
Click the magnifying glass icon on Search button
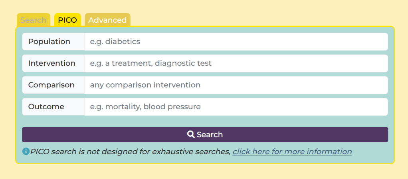tap(191, 134)
